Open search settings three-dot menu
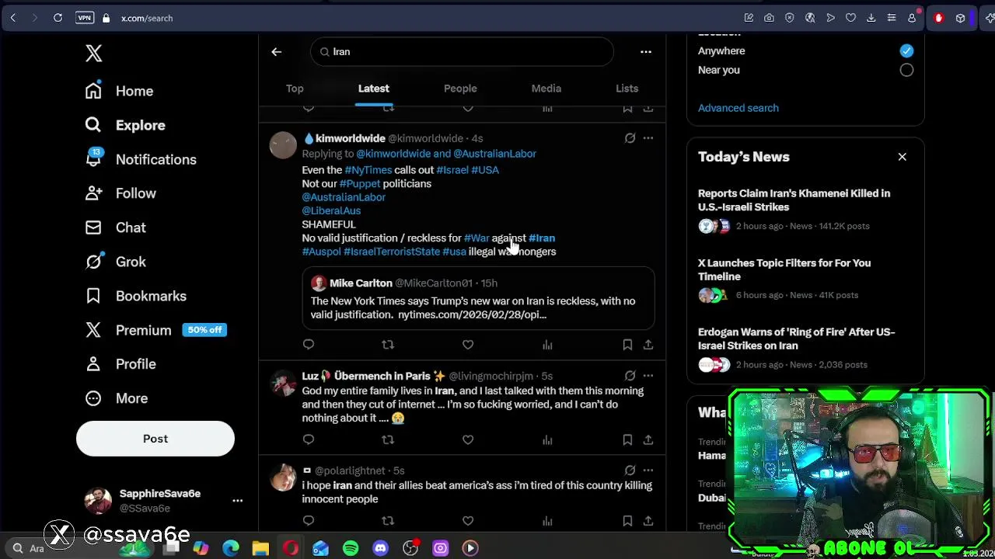 coord(646,51)
